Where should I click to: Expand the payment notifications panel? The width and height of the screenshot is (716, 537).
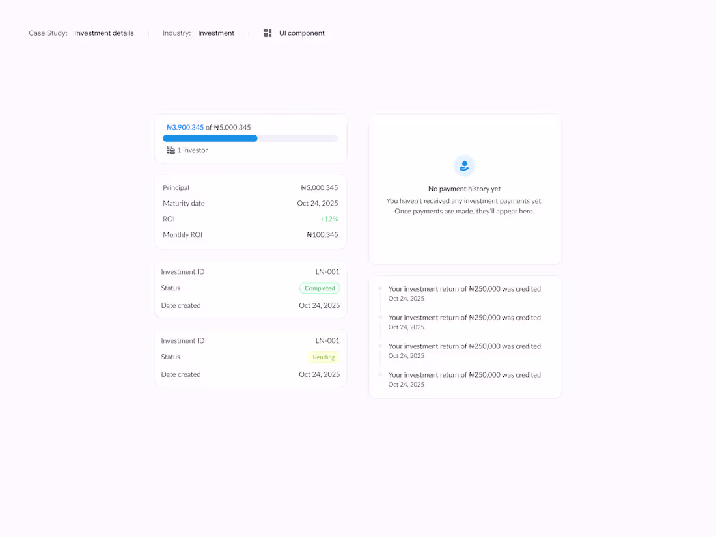[x=465, y=337]
